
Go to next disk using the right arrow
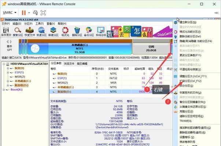pyautogui.click(x=11, y=42)
